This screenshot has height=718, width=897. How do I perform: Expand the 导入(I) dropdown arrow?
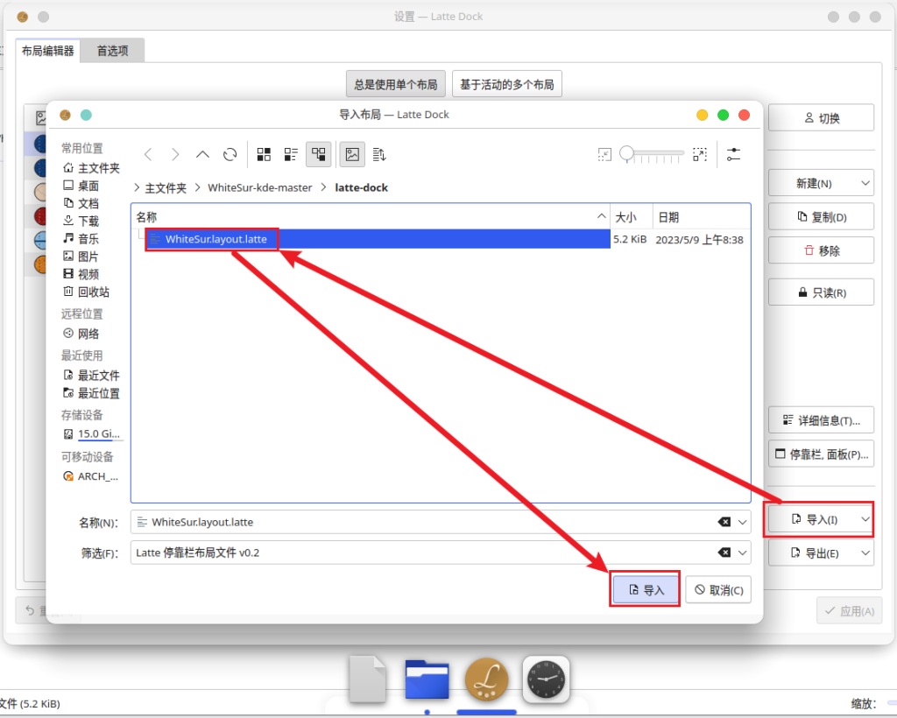pos(865,519)
